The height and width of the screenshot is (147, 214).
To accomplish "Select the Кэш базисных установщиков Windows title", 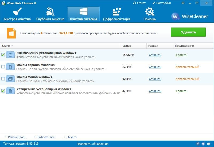I will tap(46, 53).
